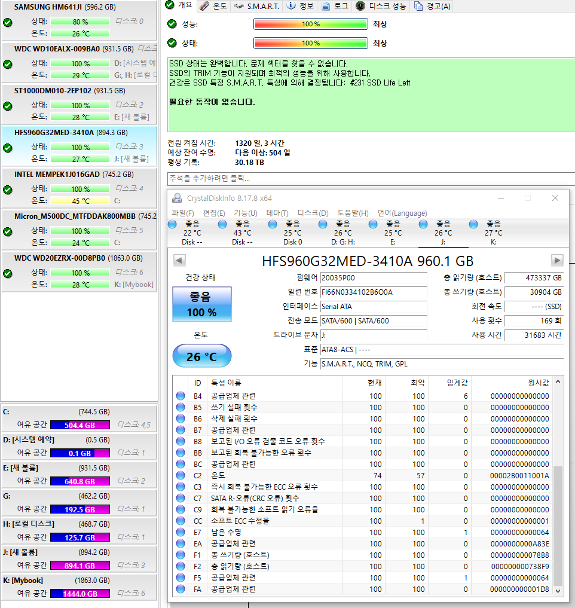Click the K: [Mybook] free space bar 1444.0 GB
Viewport: 575px width, 608px height.
[80, 594]
